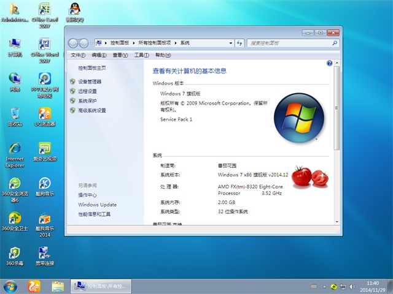Viewport: 393px width, 294px height.
Task: Click the Windows Start button
Action: [10, 286]
